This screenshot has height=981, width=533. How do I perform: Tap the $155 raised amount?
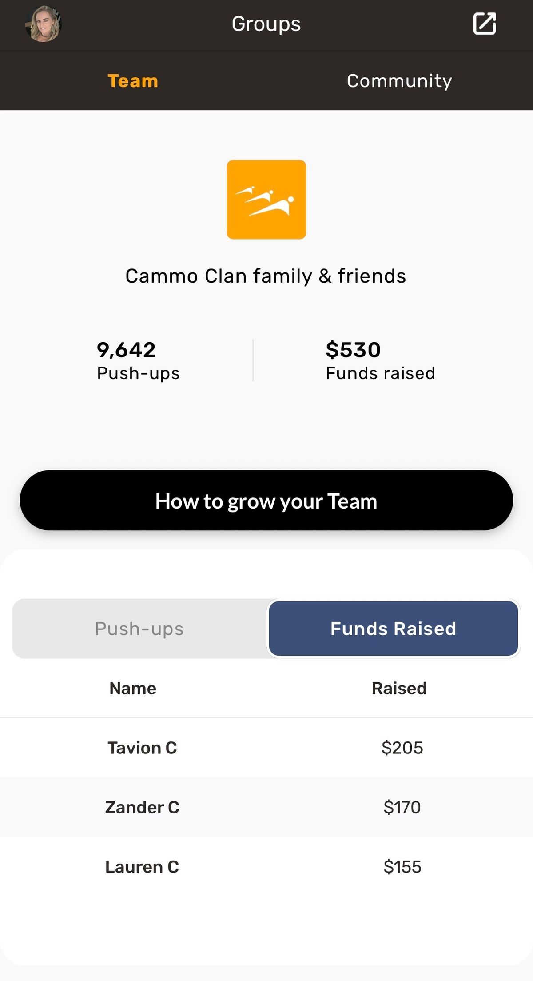coord(402,867)
